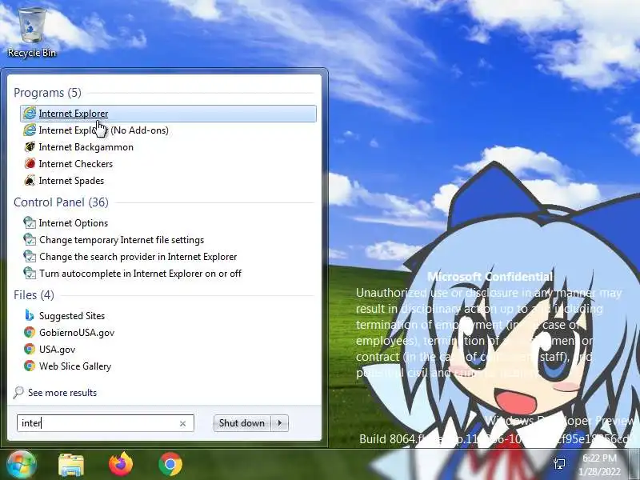Screen dimensions: 640x480
Task: Open GobiernoUSA.gov file result
Action: point(77,333)
